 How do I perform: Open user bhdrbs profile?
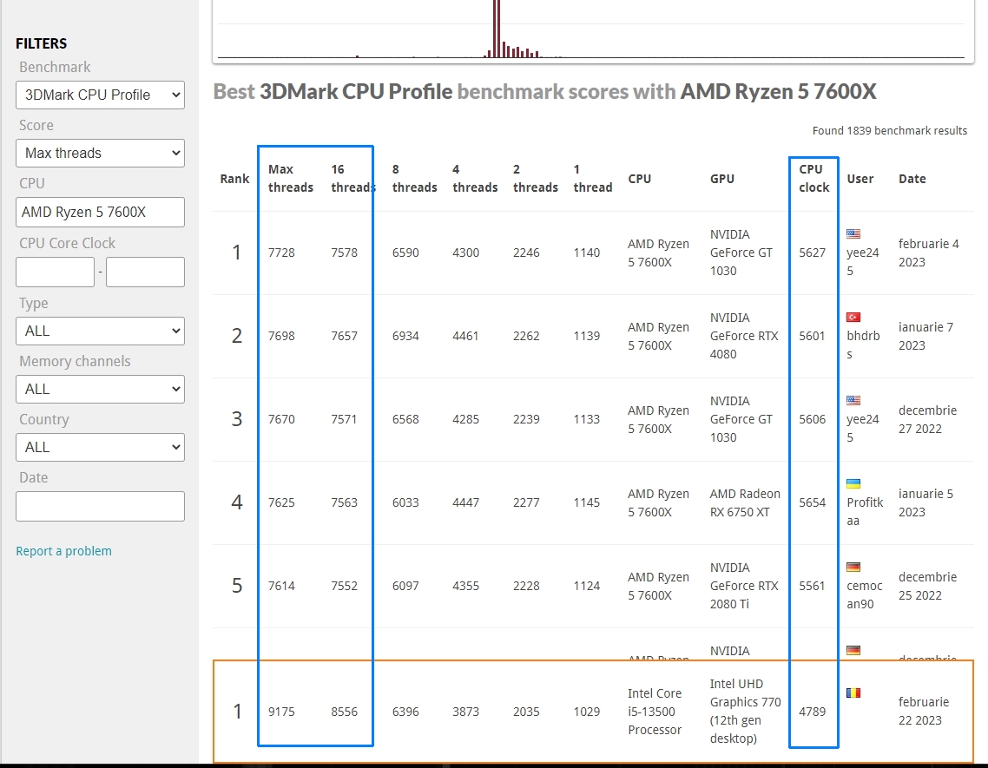click(x=863, y=345)
